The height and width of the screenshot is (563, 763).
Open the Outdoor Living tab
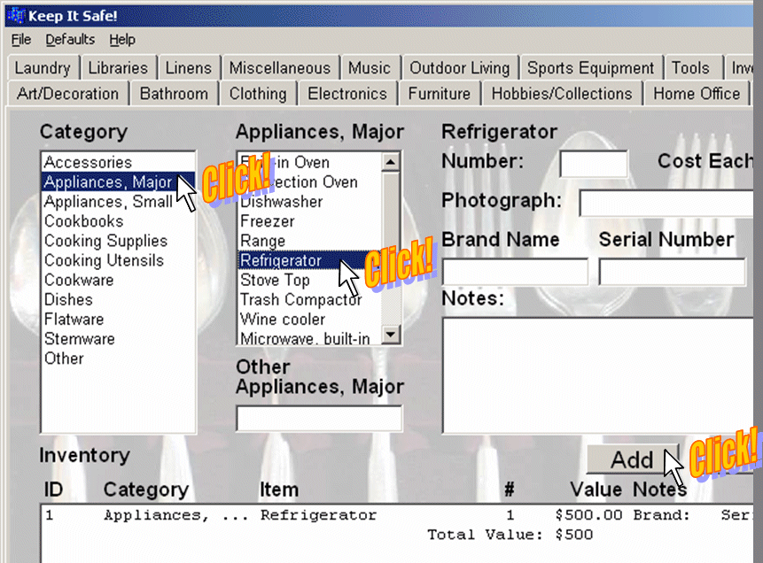point(459,68)
